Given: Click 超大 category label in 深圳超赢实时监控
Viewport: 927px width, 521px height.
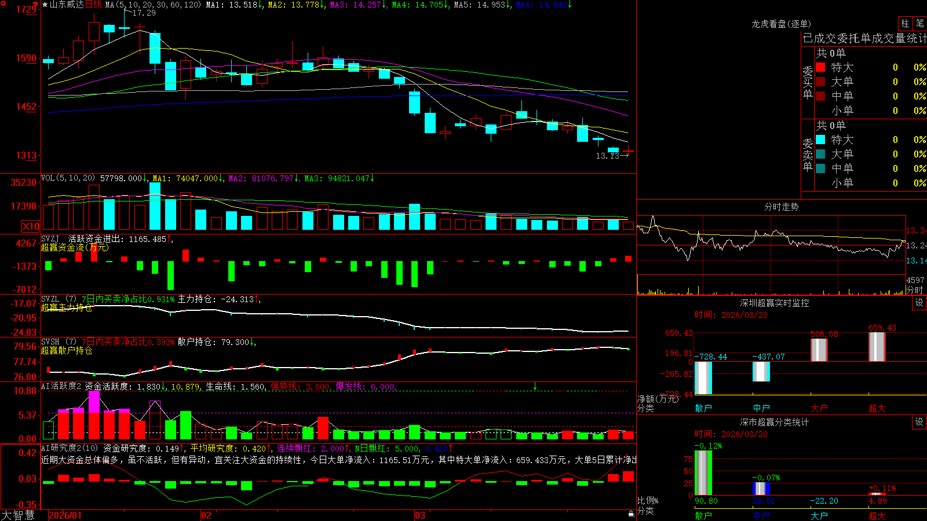Looking at the screenshot, I should click(x=877, y=408).
